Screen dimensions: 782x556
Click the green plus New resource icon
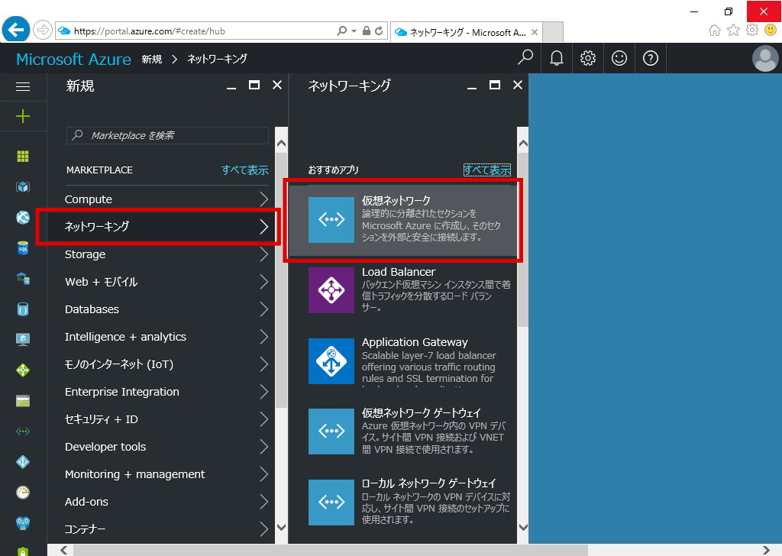coord(23,116)
